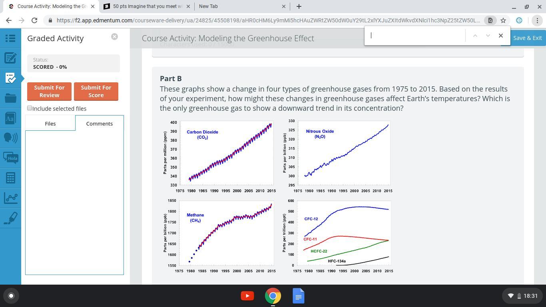Screen dimensions: 546x307
Task: Go to next find result
Action: (x=488, y=36)
